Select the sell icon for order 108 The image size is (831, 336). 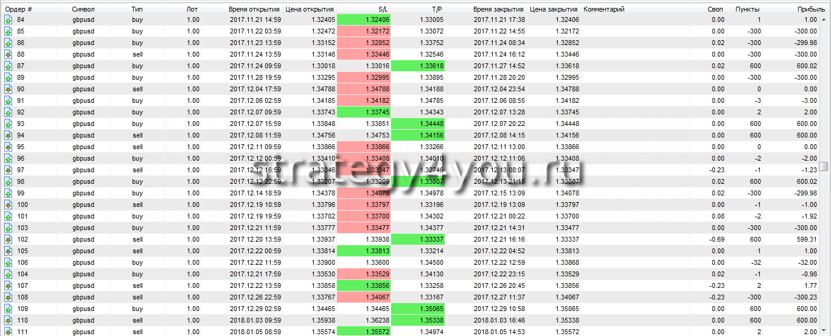pos(9,297)
